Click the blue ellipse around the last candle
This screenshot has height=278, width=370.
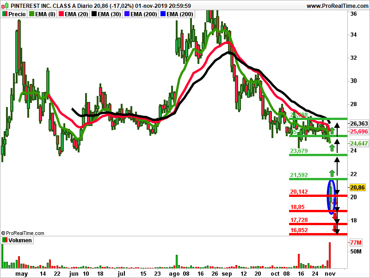coord(331,197)
